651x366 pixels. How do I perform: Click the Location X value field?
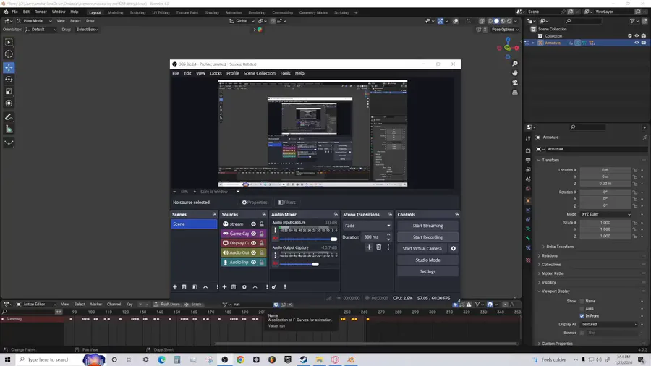605,170
